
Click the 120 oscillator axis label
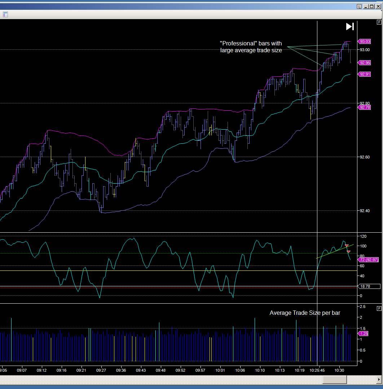click(x=363, y=236)
